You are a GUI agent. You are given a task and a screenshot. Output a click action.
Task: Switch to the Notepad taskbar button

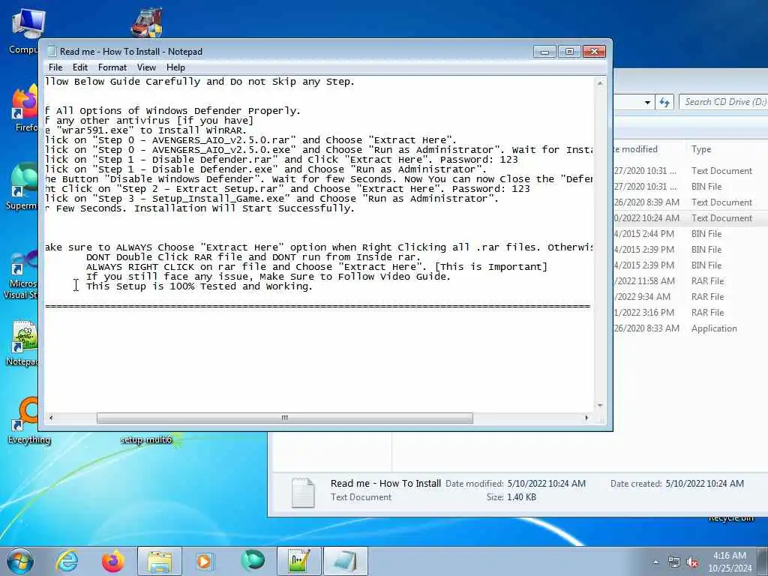(x=345, y=561)
